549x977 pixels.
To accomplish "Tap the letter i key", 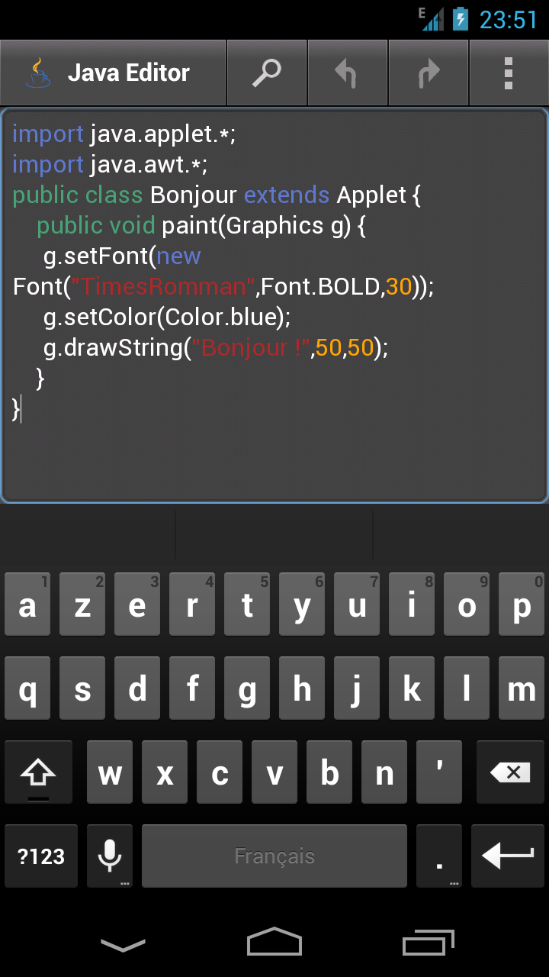I will [x=412, y=605].
